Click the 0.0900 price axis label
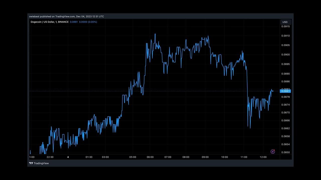The height and width of the screenshot is (180, 321). click(285, 55)
